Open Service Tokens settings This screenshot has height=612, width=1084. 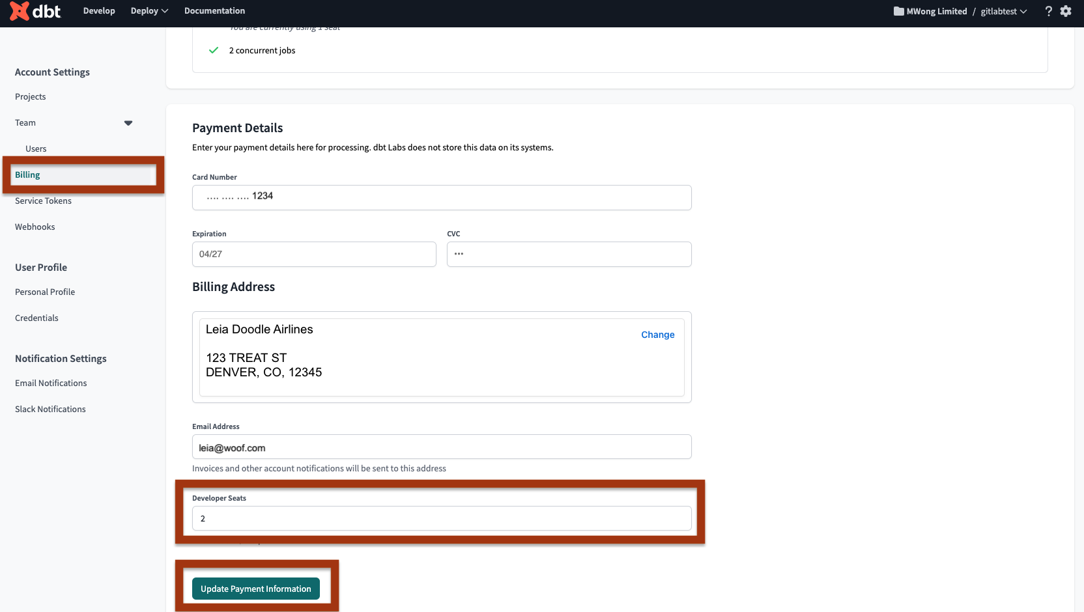[x=43, y=201]
